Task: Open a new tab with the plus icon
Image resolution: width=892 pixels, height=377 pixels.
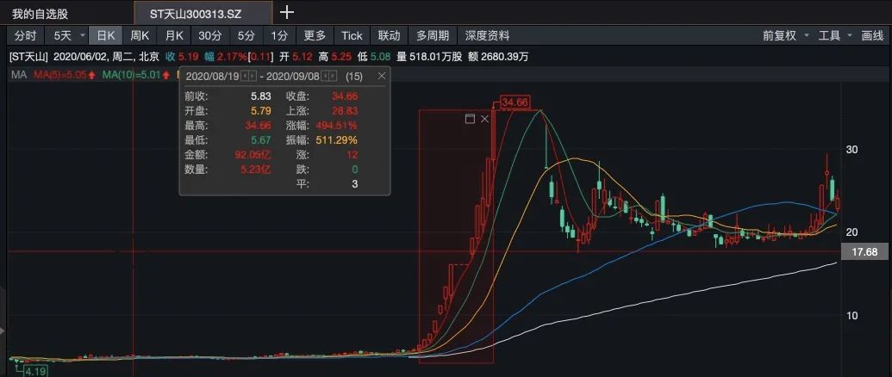Action: click(x=287, y=13)
